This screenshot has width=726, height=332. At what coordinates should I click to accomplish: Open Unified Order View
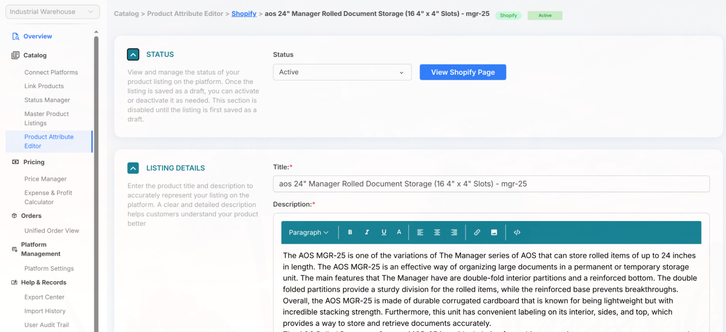(52, 231)
